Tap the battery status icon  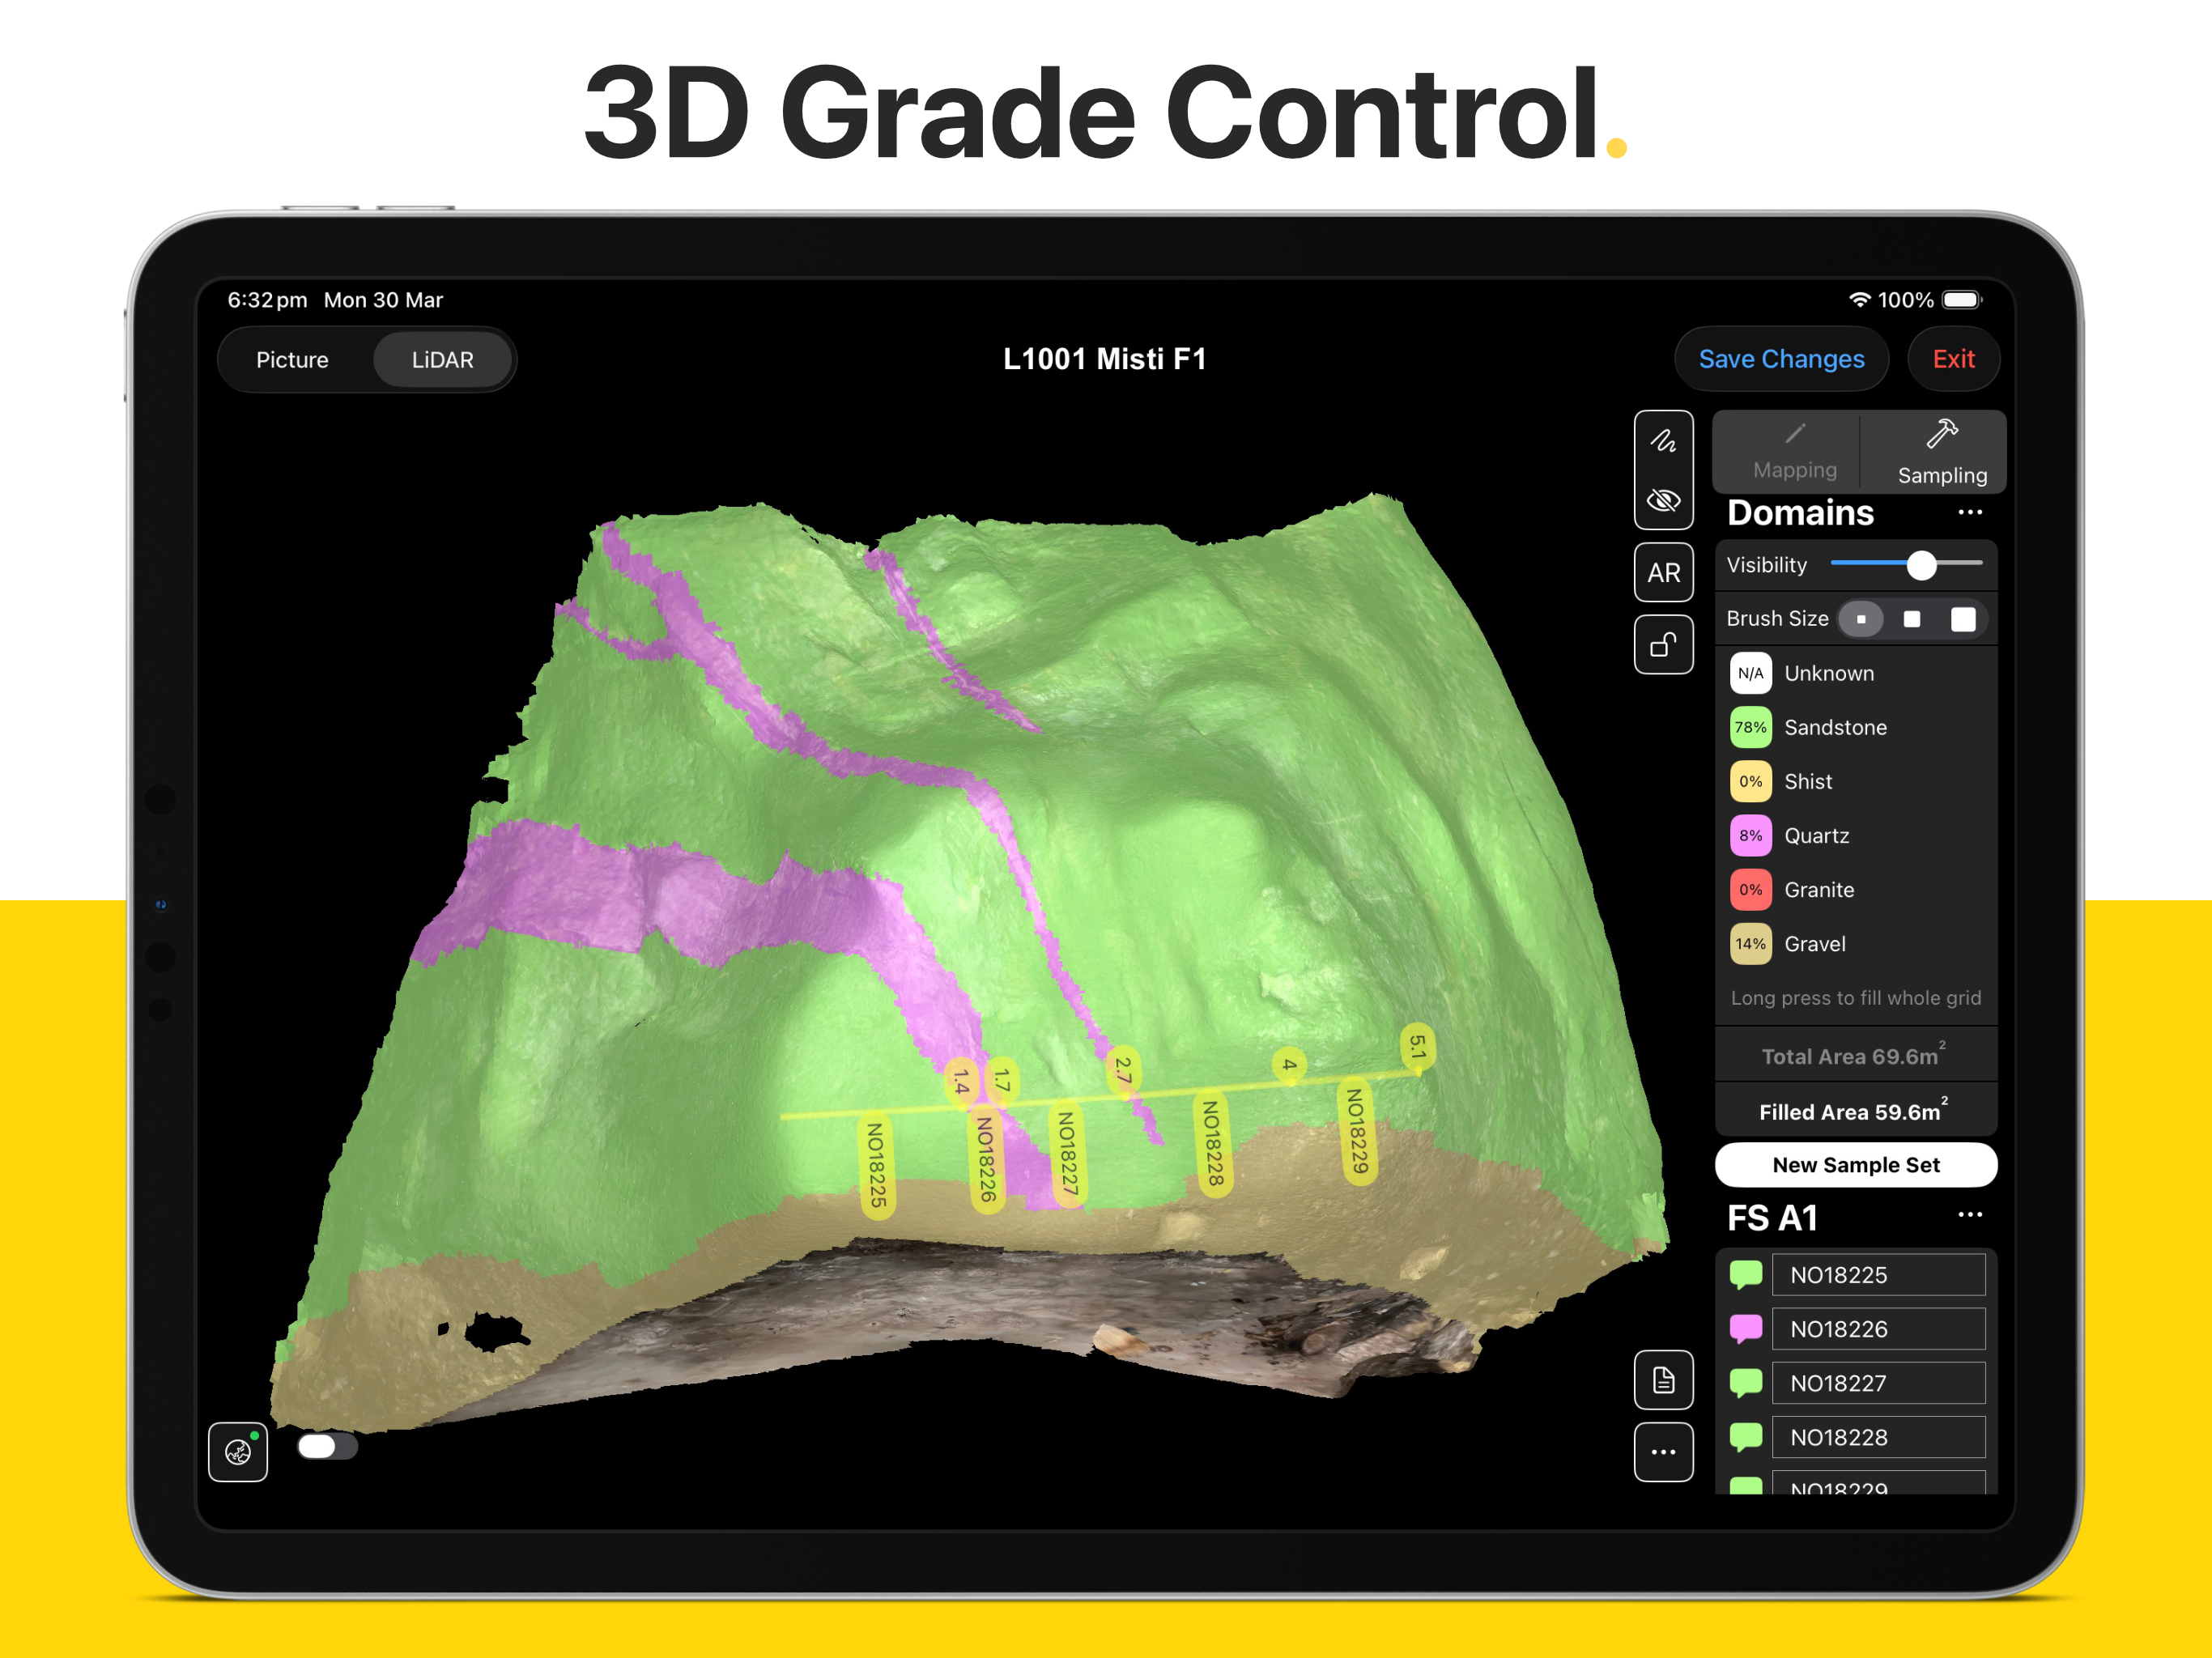pyautogui.click(x=1962, y=300)
